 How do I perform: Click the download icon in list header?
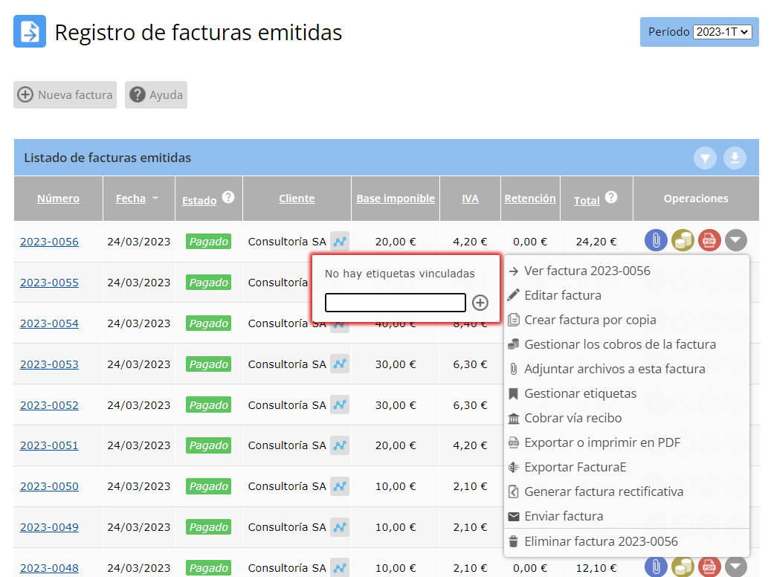[x=735, y=158]
